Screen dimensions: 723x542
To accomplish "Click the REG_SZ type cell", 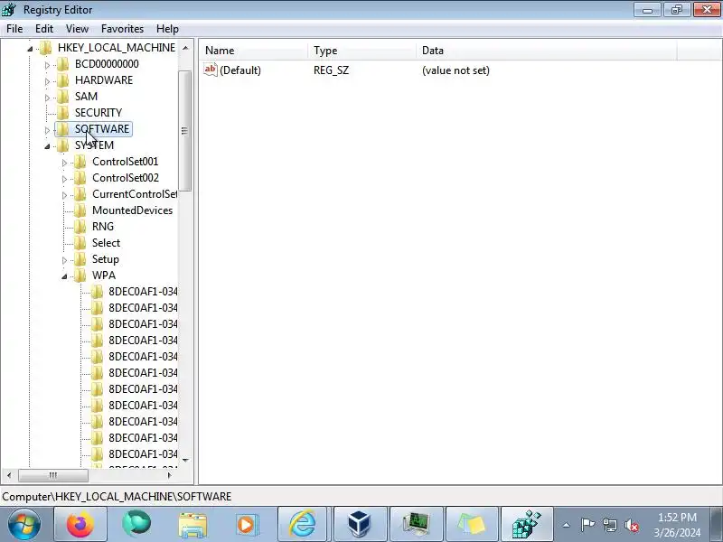I will [x=331, y=70].
